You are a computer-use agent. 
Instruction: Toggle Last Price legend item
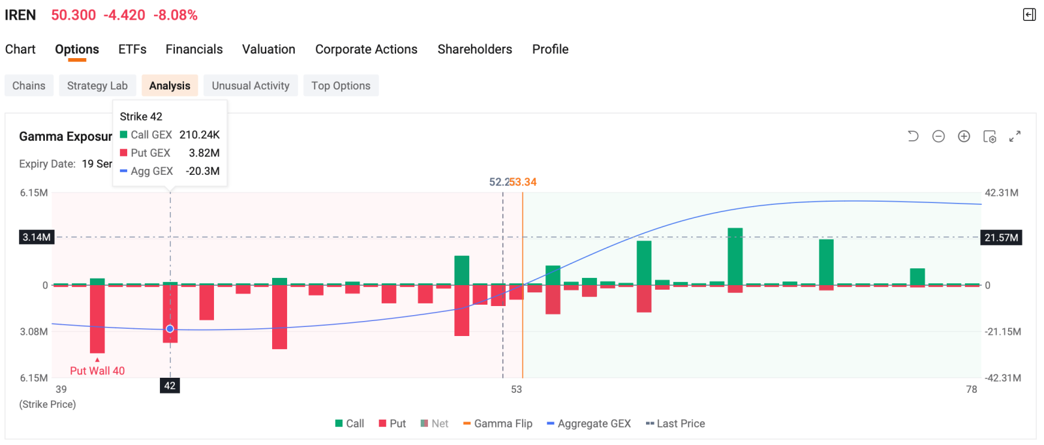click(675, 423)
